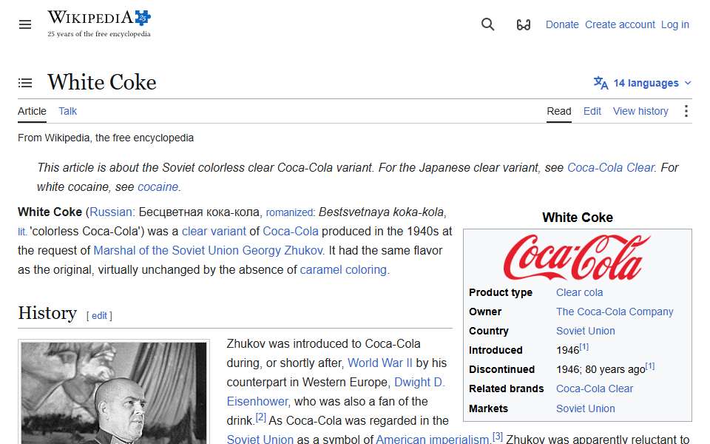Open the Soviet Union Country link
Screen dimensions: 710x444
(x=586, y=331)
